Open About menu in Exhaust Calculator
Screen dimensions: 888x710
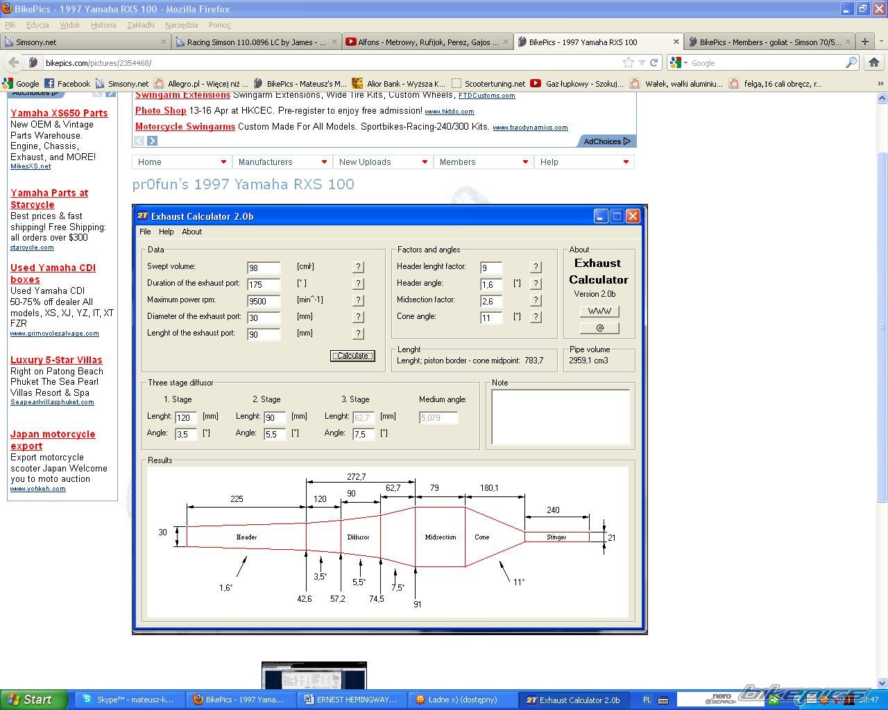coord(192,232)
